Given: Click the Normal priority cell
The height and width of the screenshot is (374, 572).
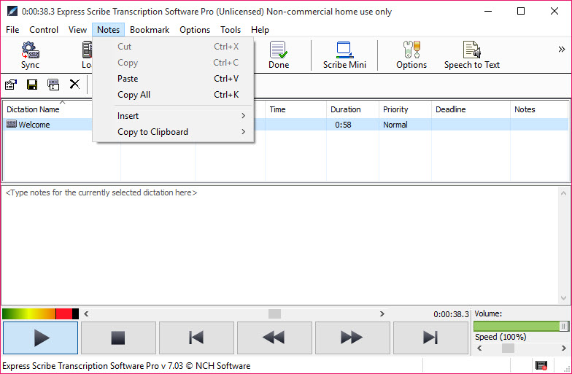Looking at the screenshot, I should click(395, 125).
